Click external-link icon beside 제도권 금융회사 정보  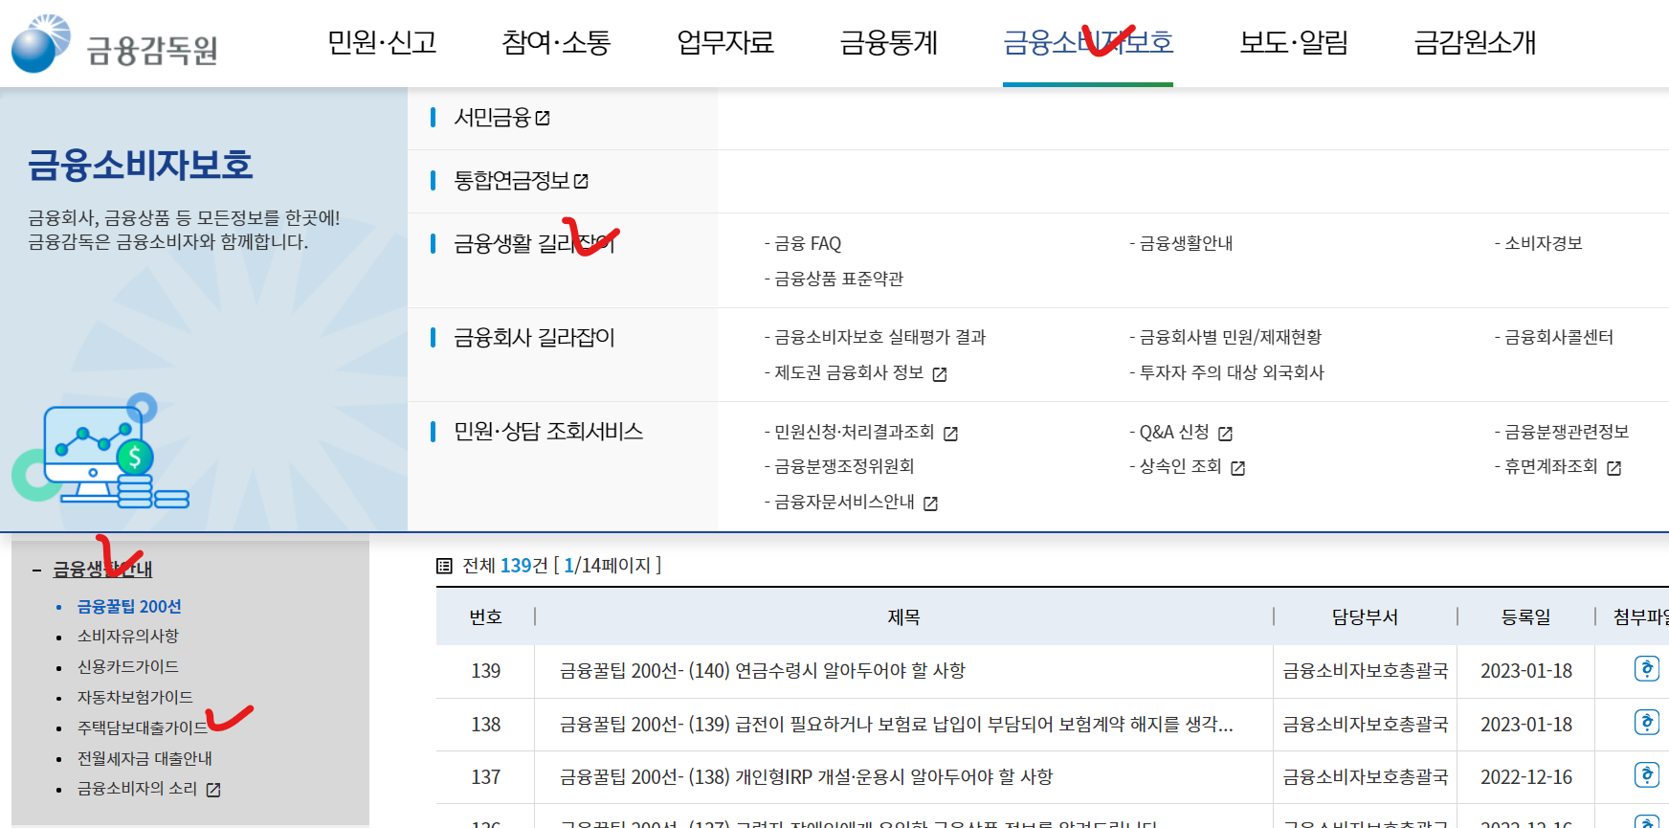940,374
